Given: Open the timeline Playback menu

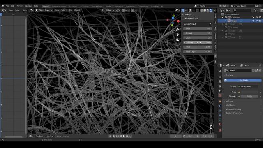Looking at the screenshot, I should (39, 136).
